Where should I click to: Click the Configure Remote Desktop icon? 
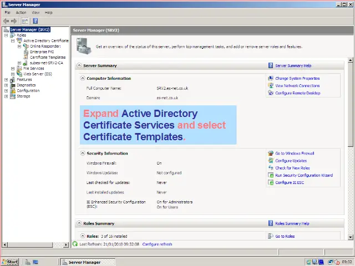[x=271, y=93]
